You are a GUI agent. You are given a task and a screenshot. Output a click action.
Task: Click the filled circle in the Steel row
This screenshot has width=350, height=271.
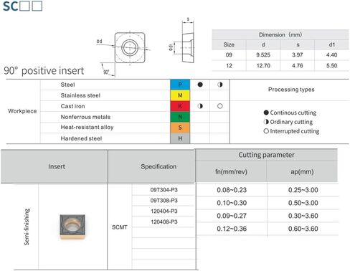click(x=200, y=85)
